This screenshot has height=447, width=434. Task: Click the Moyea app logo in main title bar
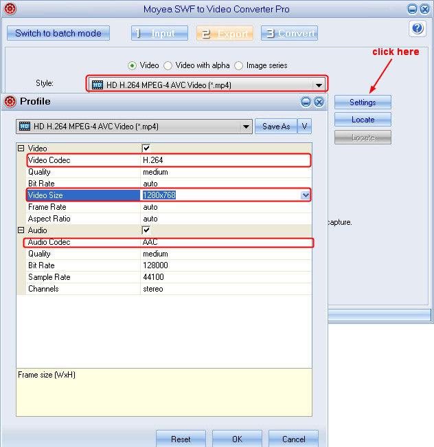tap(10, 8)
